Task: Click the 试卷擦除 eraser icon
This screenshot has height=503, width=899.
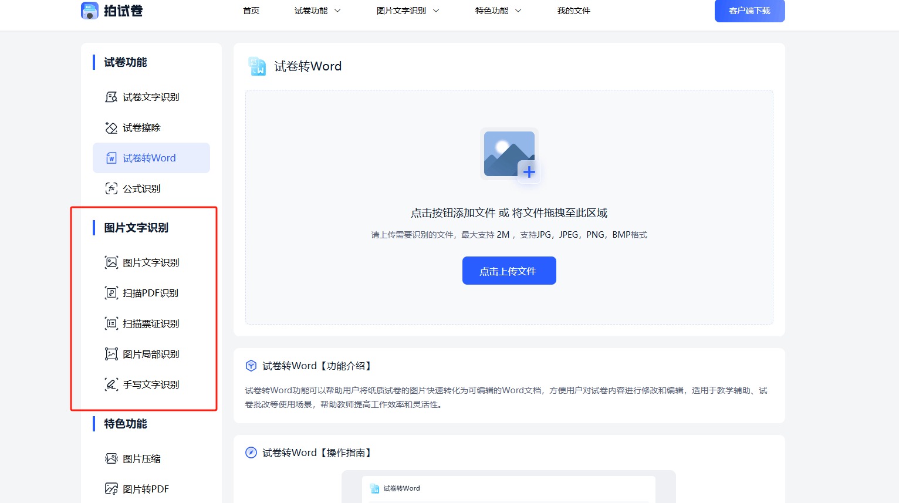Action: coord(111,127)
